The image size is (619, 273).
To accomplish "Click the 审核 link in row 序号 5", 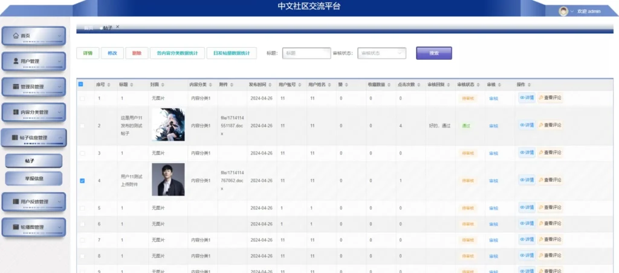I will [493, 208].
